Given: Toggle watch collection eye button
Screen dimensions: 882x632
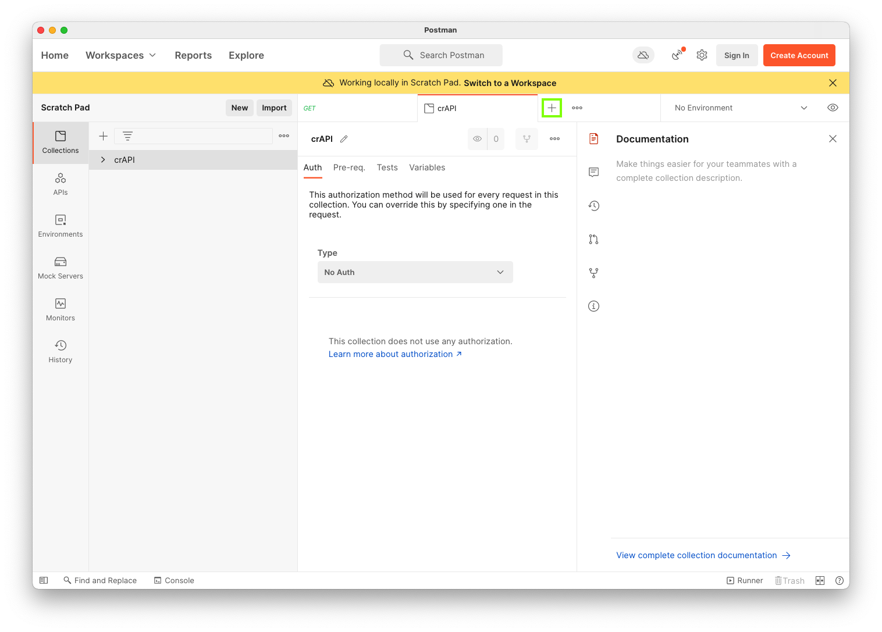Looking at the screenshot, I should coord(477,139).
